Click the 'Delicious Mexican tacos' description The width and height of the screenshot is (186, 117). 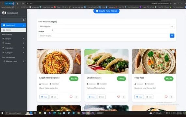tap(96, 88)
